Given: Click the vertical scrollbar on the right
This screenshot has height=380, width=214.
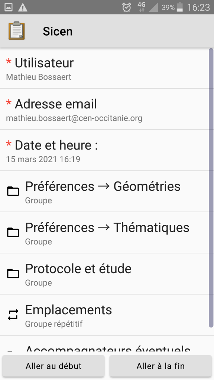Looking at the screenshot, I should [211, 188].
